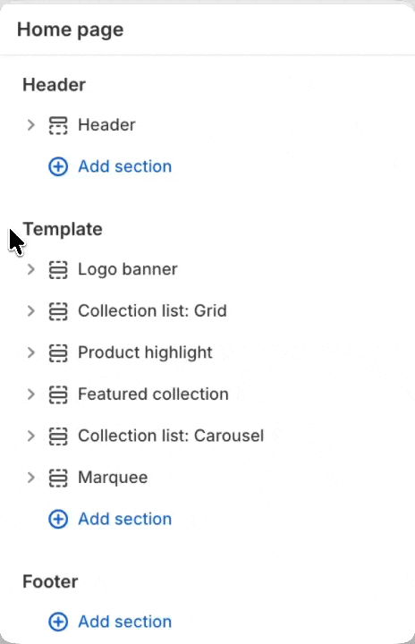
Task: Expand the Header section chevron
Action: [30, 125]
